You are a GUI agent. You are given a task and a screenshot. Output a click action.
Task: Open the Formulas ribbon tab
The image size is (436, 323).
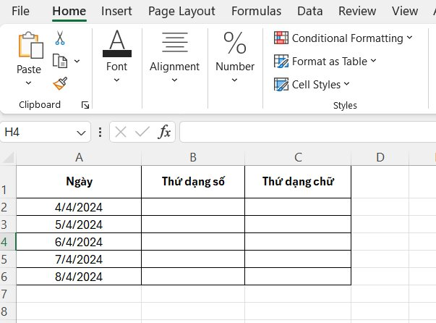point(256,11)
